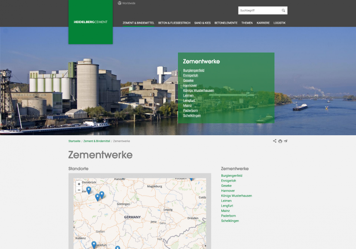Click the search magnifier icon

283,10
